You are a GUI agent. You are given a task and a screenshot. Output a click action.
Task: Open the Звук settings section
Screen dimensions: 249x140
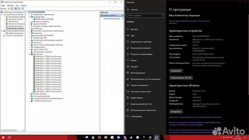133,36
